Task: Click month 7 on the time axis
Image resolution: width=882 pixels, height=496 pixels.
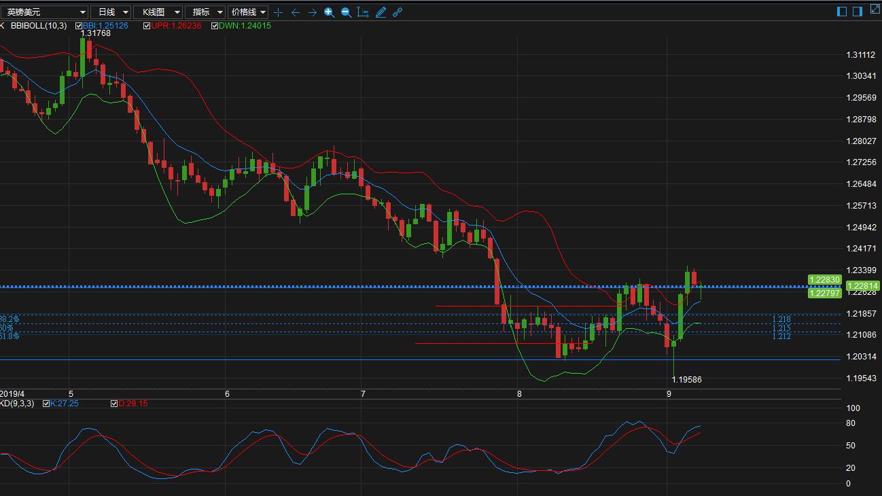Action: pos(364,394)
